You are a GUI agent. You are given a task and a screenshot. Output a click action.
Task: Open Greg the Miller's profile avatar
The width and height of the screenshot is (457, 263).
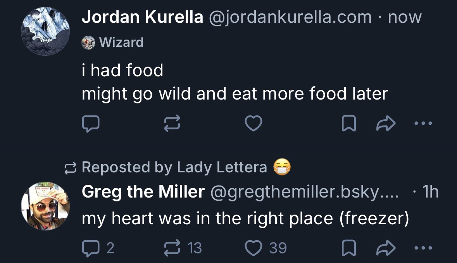(x=45, y=206)
